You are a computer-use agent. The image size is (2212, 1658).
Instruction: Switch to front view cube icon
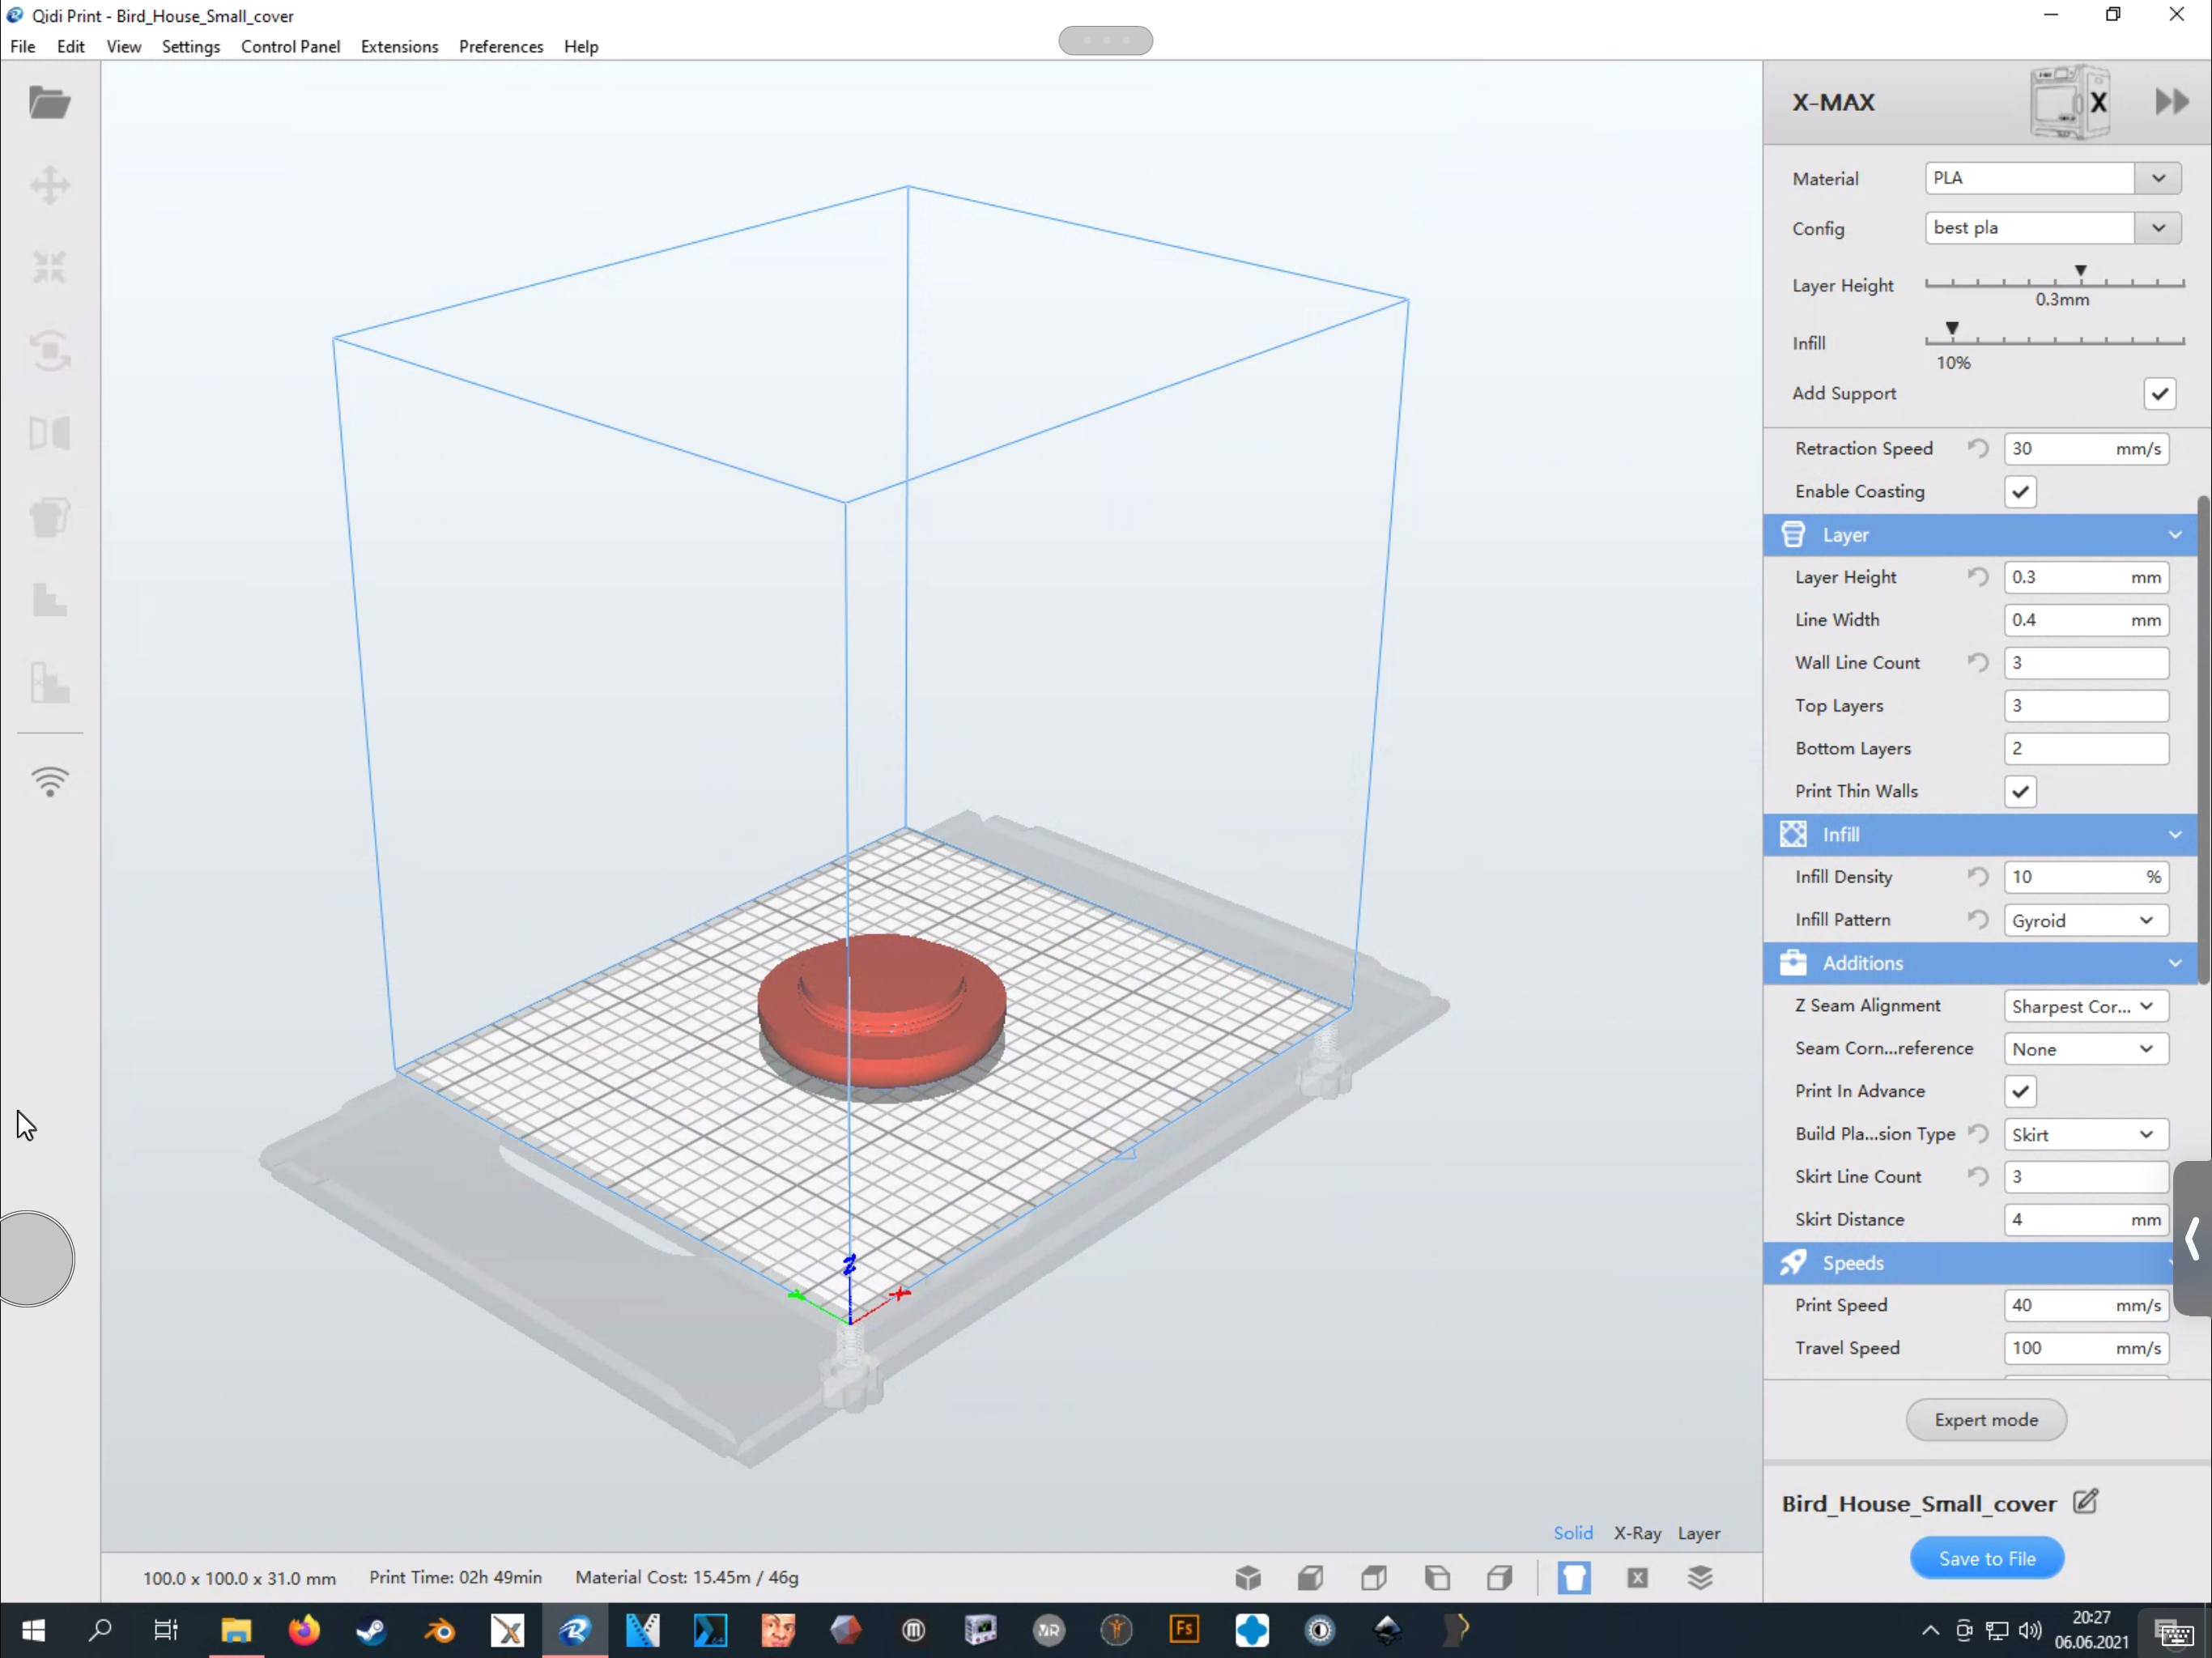point(1311,1578)
